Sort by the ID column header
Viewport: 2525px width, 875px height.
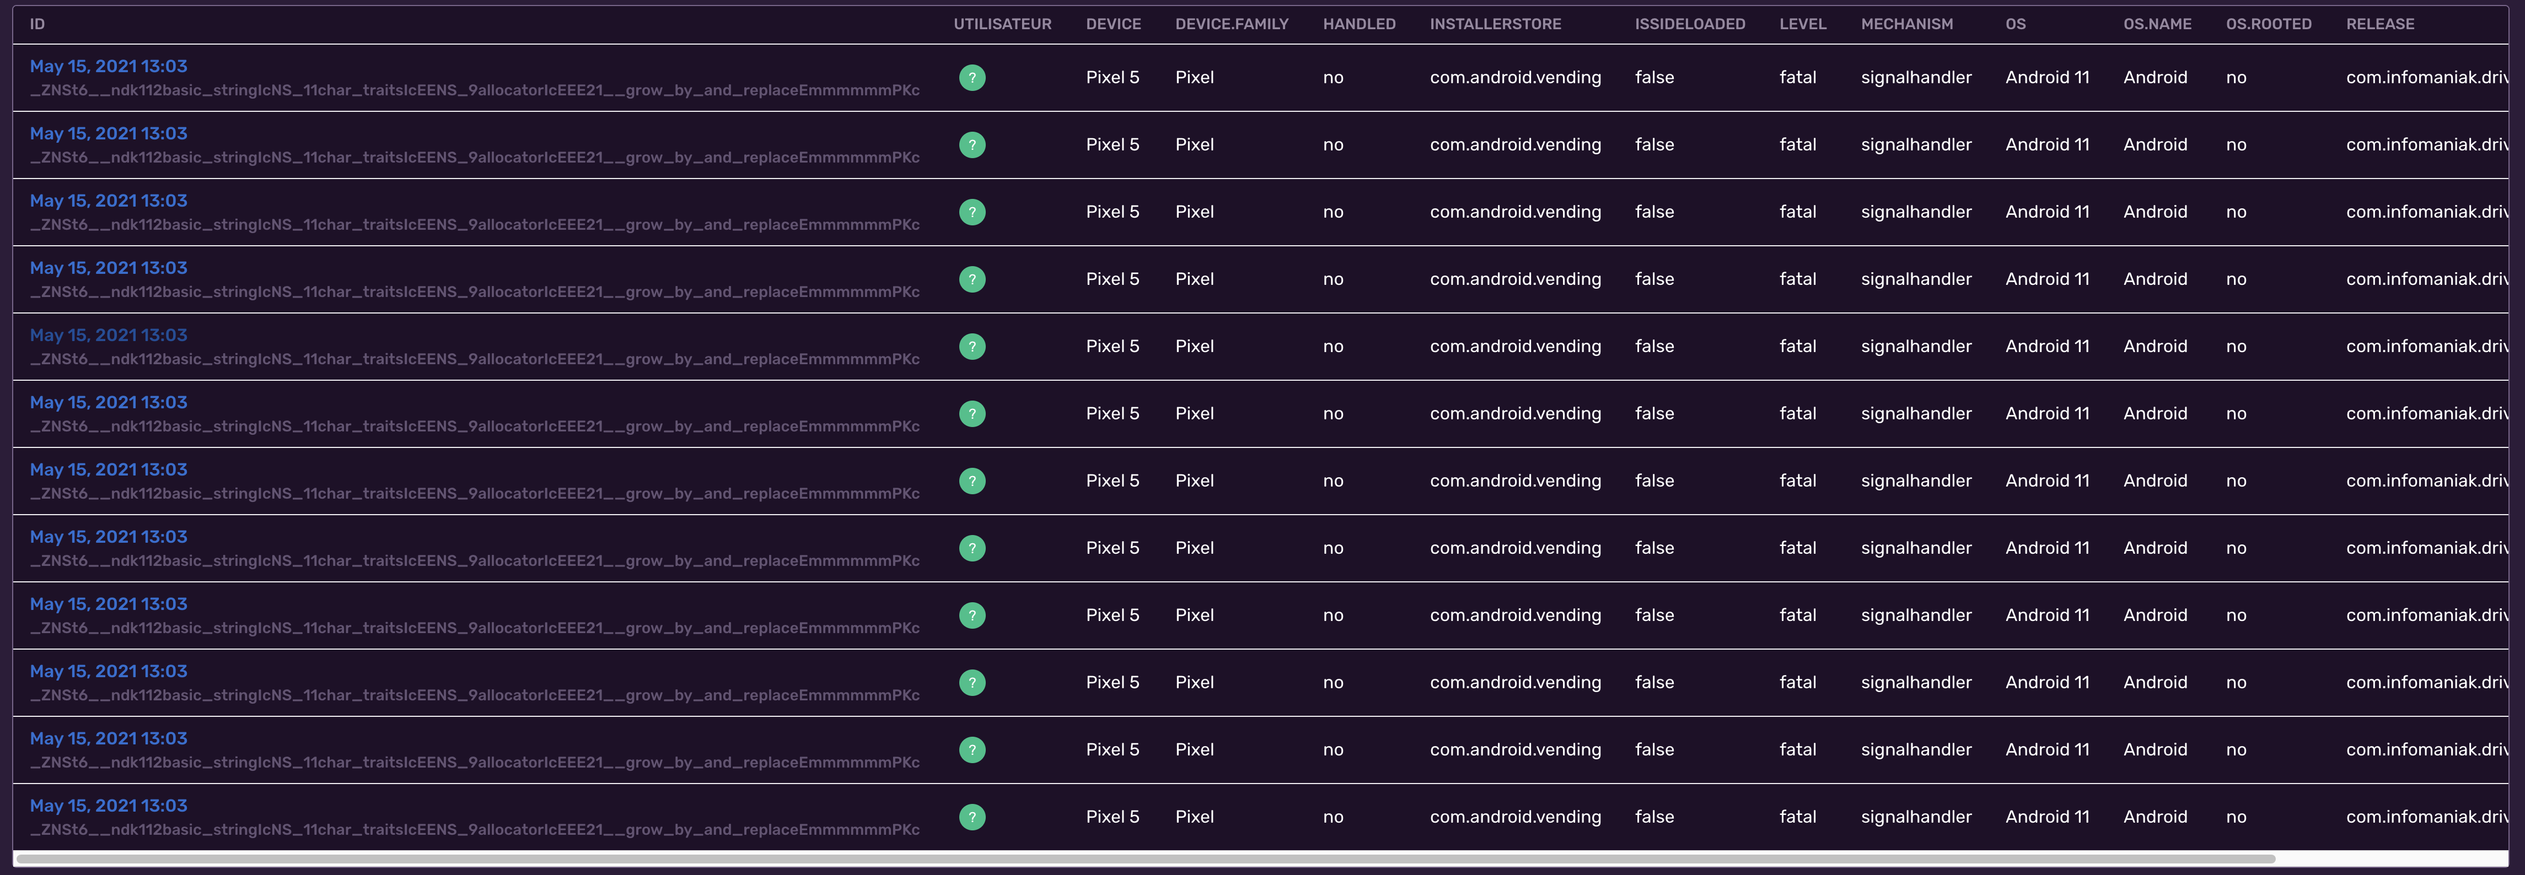coord(37,24)
